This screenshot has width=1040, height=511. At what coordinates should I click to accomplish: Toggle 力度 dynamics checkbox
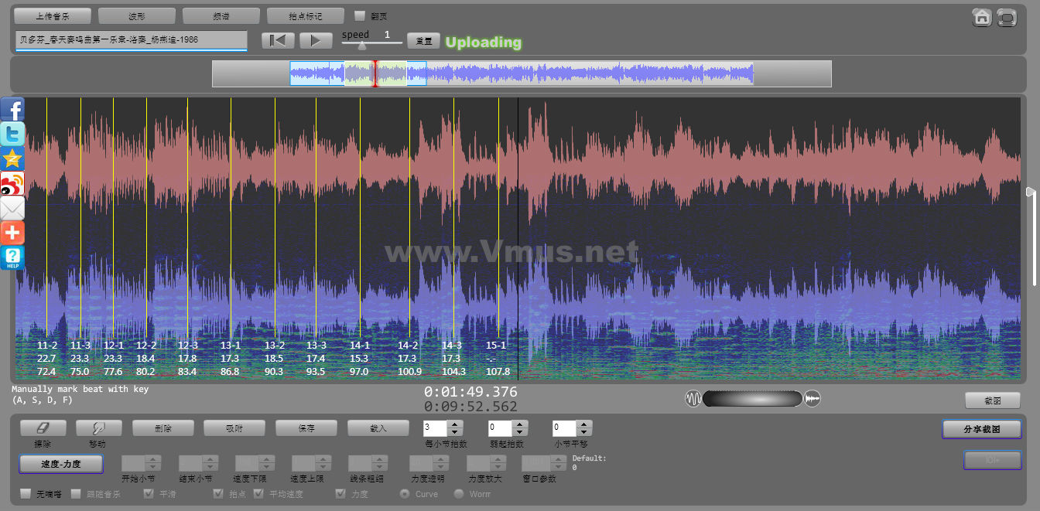340,493
